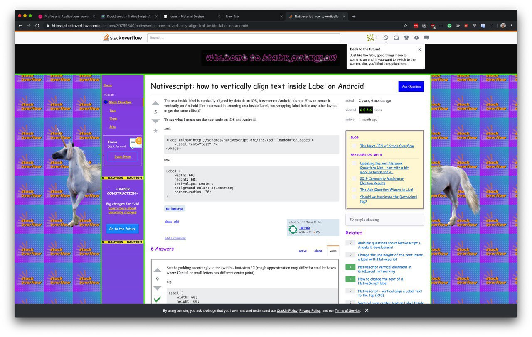Click the edit link under question
This screenshot has width=532, height=337.
[176, 221]
